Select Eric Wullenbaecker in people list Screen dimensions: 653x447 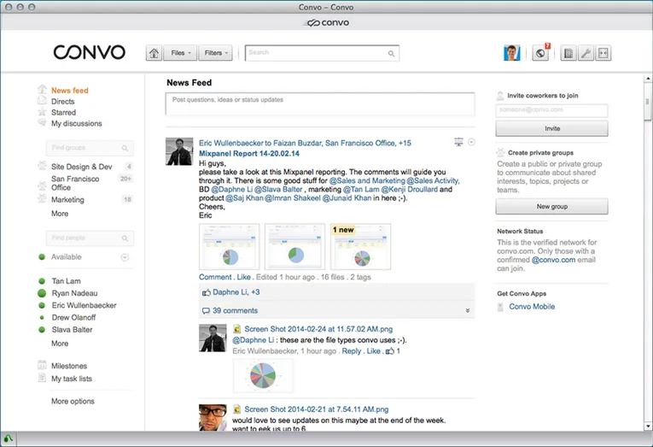point(85,305)
